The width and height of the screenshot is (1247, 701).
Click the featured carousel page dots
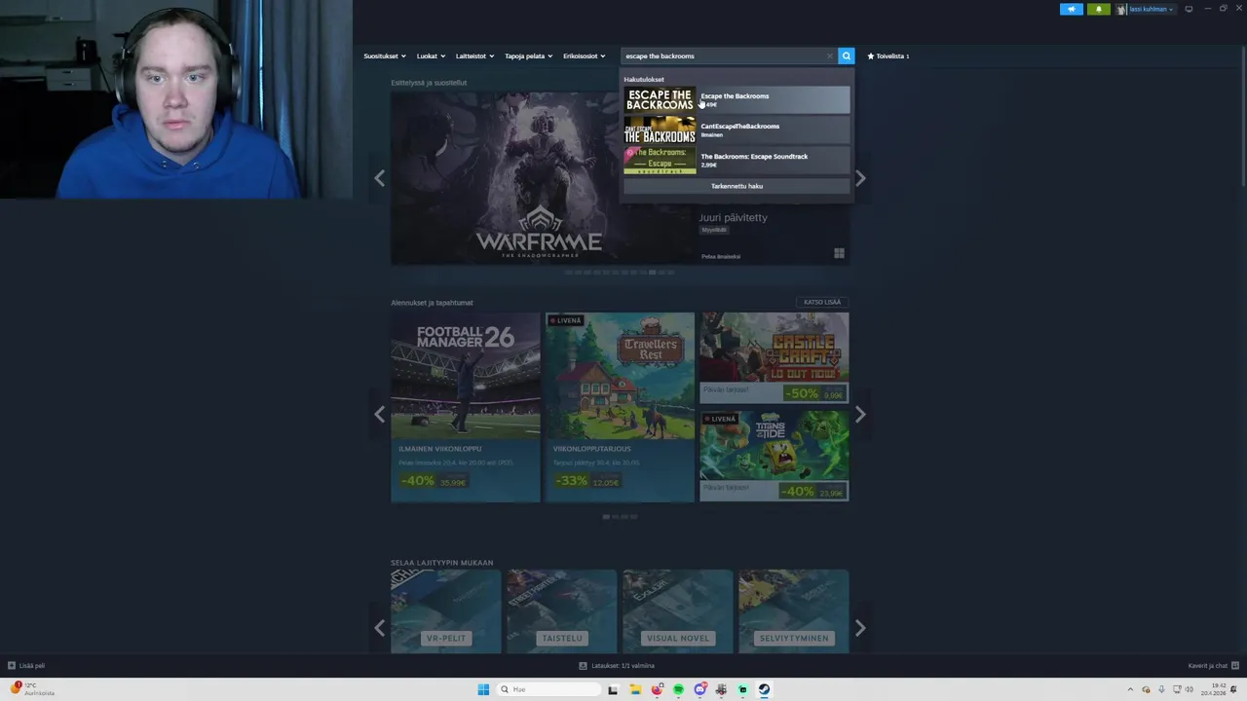coord(620,273)
